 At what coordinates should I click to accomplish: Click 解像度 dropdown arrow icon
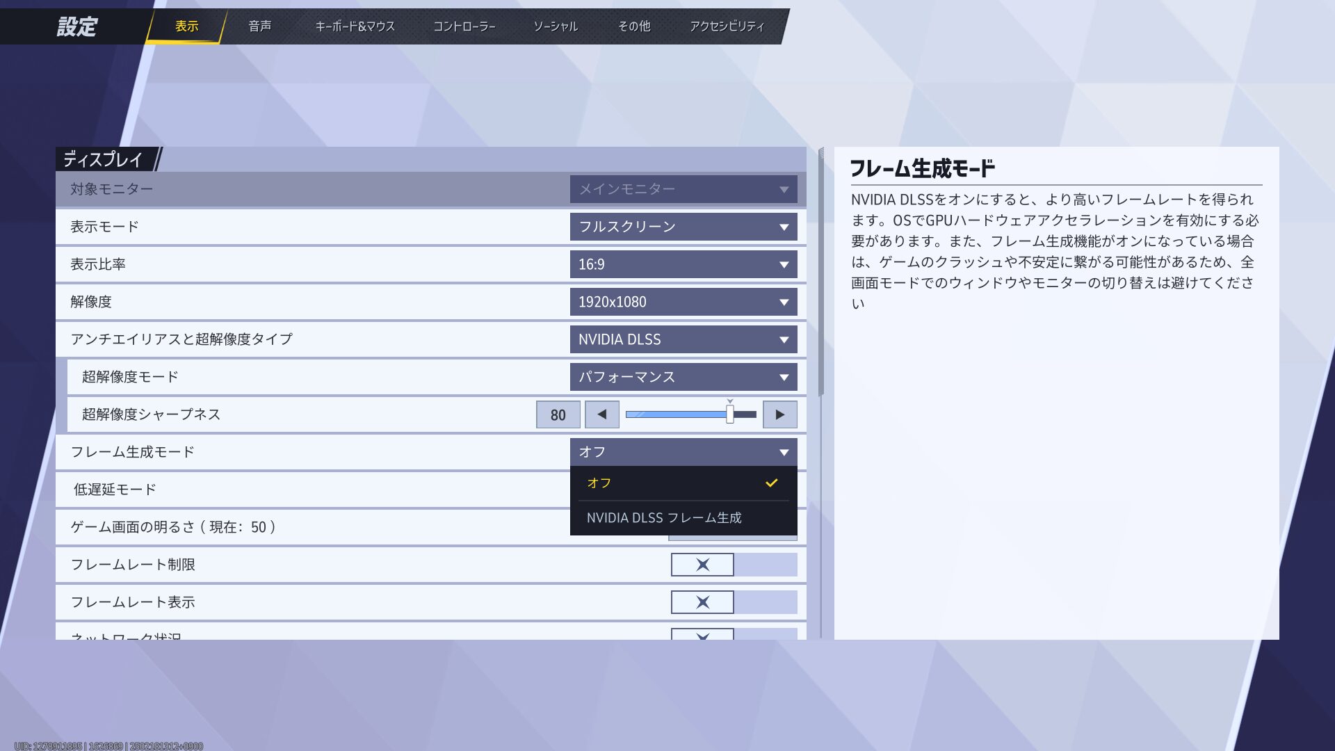point(784,302)
